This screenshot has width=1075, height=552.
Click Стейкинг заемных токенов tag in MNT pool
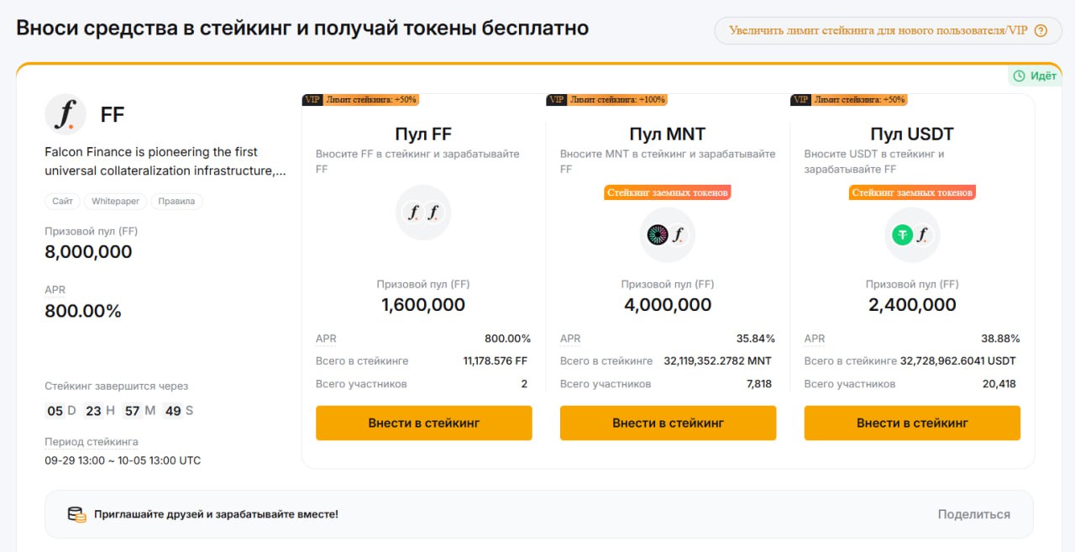668,192
